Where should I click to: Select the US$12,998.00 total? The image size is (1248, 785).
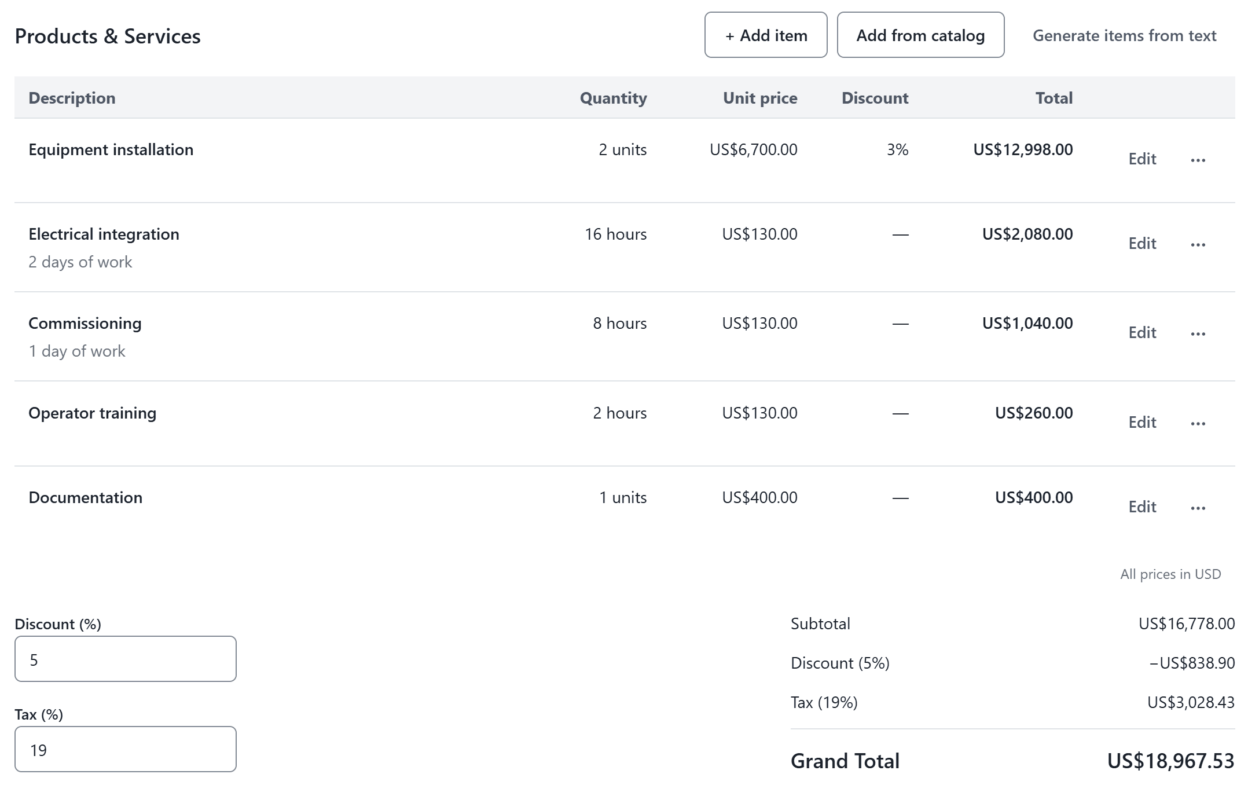(1023, 150)
